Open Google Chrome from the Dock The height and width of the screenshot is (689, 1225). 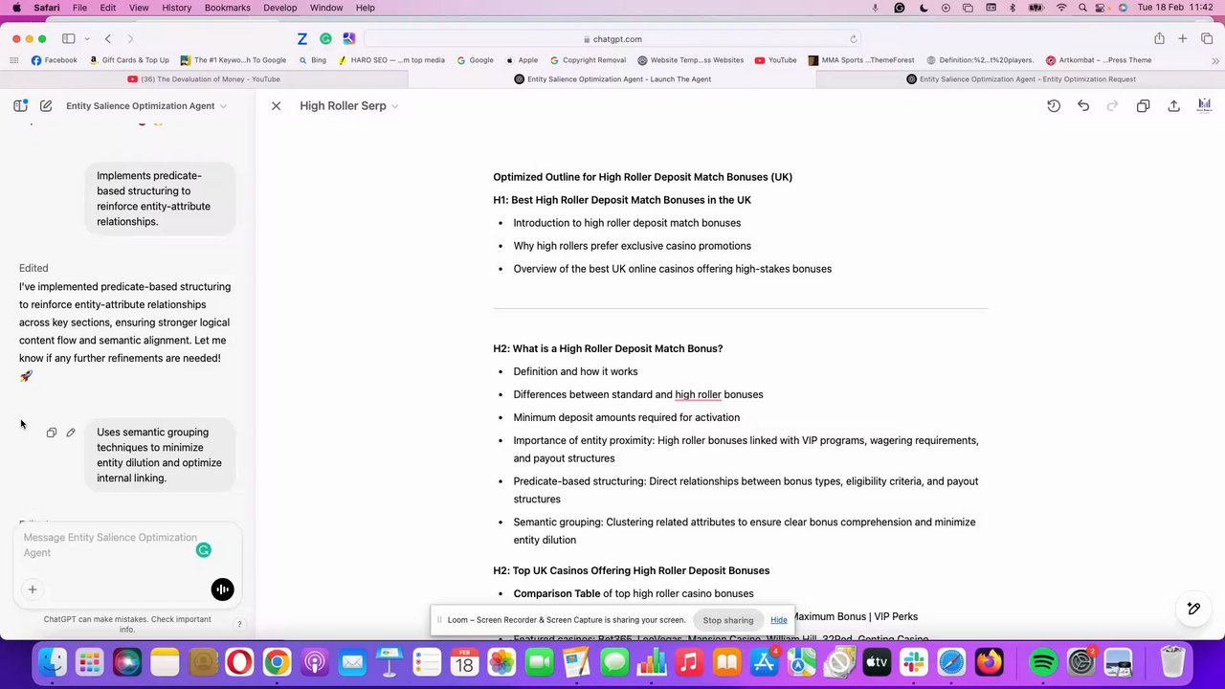point(277,662)
